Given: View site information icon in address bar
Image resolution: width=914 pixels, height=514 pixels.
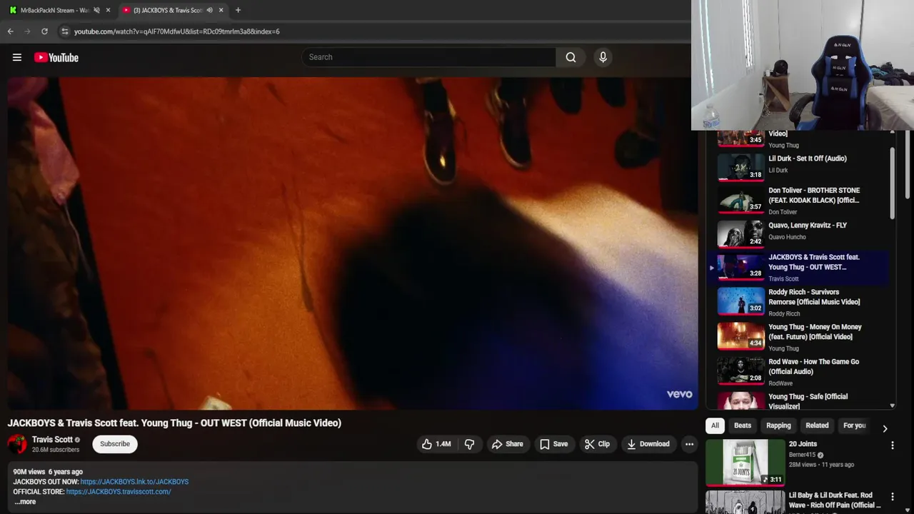Looking at the screenshot, I should [65, 31].
